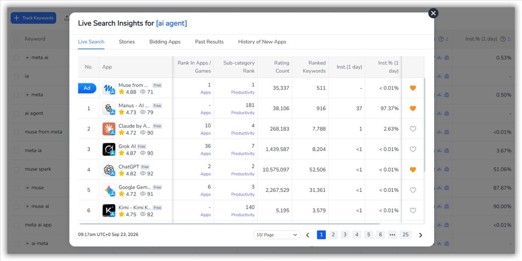The width and height of the screenshot is (522, 261).
Task: Go to the next results page arrow
Action: (x=420, y=235)
